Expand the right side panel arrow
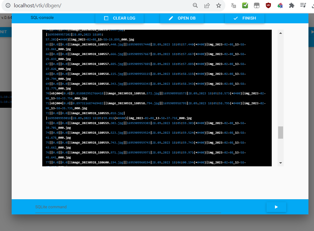314x231 pixels. click(312, 32)
